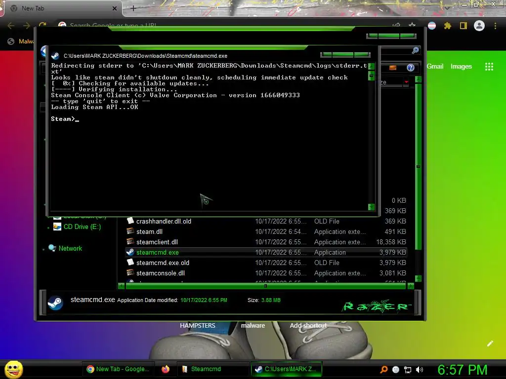Open the red column filter dropdown arrow
This screenshot has height=379, width=506.
click(x=406, y=82)
